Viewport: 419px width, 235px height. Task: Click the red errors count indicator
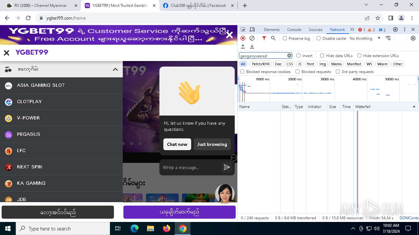pyautogui.click(x=362, y=30)
